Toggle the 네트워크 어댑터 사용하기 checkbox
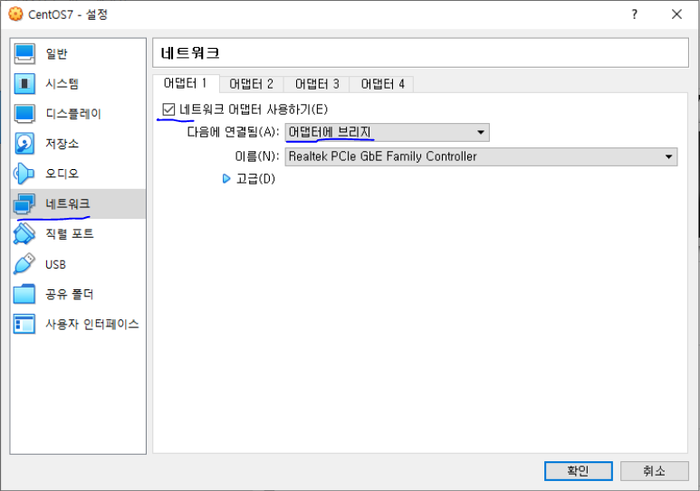The image size is (700, 491). point(168,109)
